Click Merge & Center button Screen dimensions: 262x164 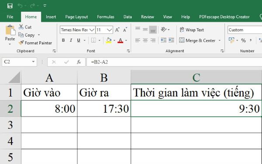(x=197, y=40)
